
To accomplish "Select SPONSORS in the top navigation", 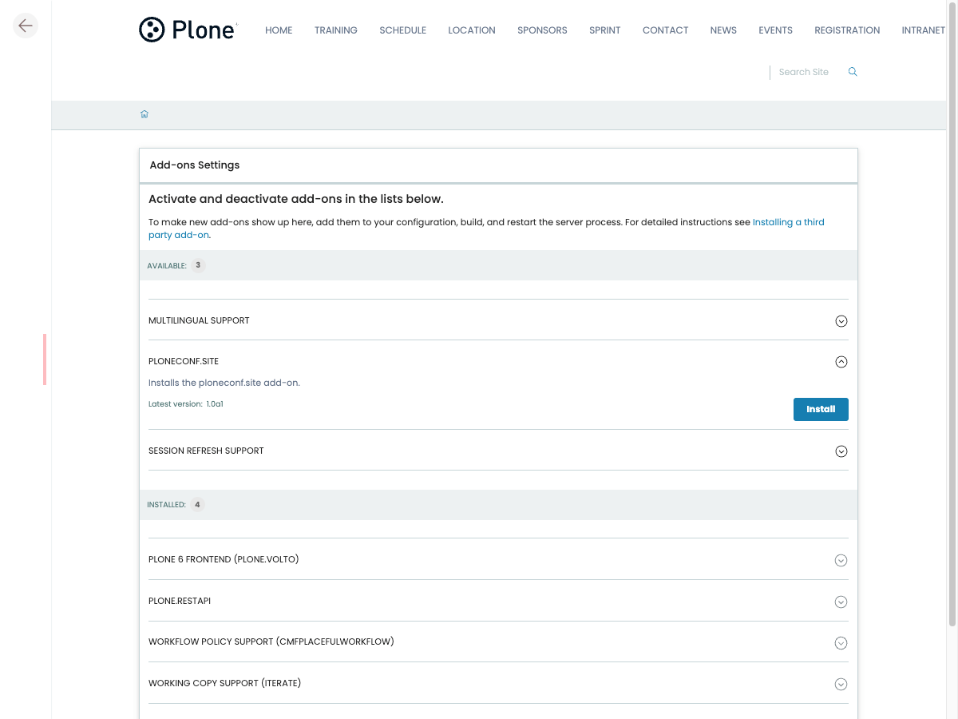I will coord(542,30).
